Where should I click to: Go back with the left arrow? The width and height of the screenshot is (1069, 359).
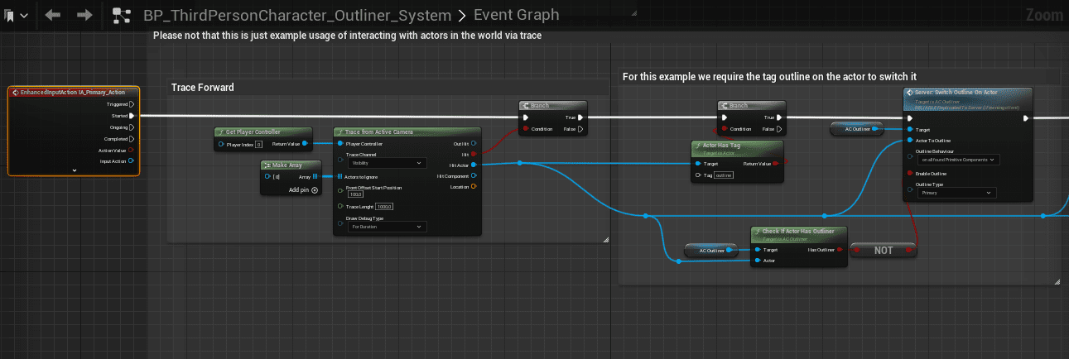tap(54, 15)
